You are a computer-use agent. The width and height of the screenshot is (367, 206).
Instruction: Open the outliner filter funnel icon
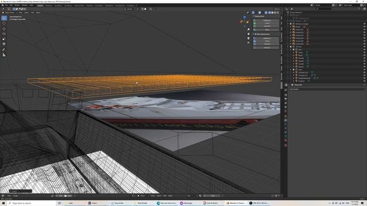coord(359,9)
